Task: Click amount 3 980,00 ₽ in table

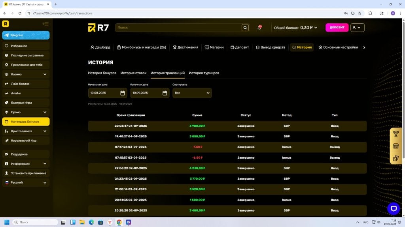Action: [x=197, y=126]
